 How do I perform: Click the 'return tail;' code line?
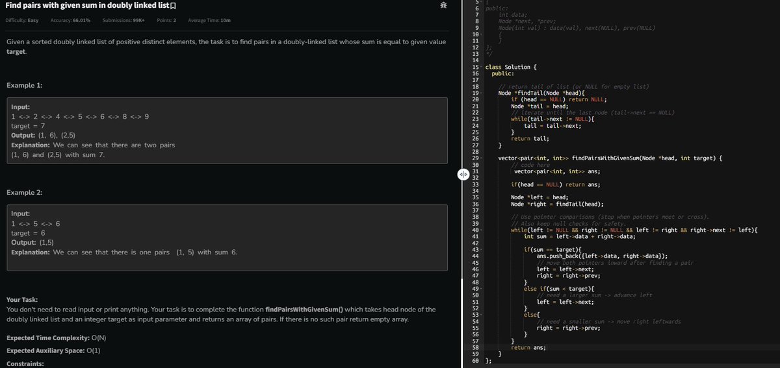tap(530, 138)
